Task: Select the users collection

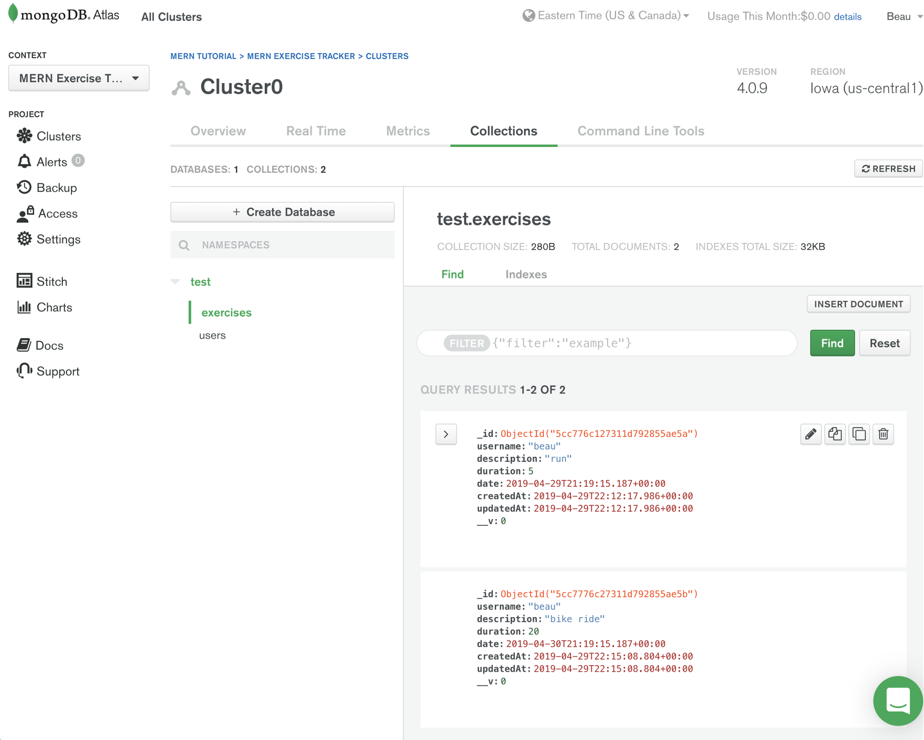Action: tap(212, 335)
